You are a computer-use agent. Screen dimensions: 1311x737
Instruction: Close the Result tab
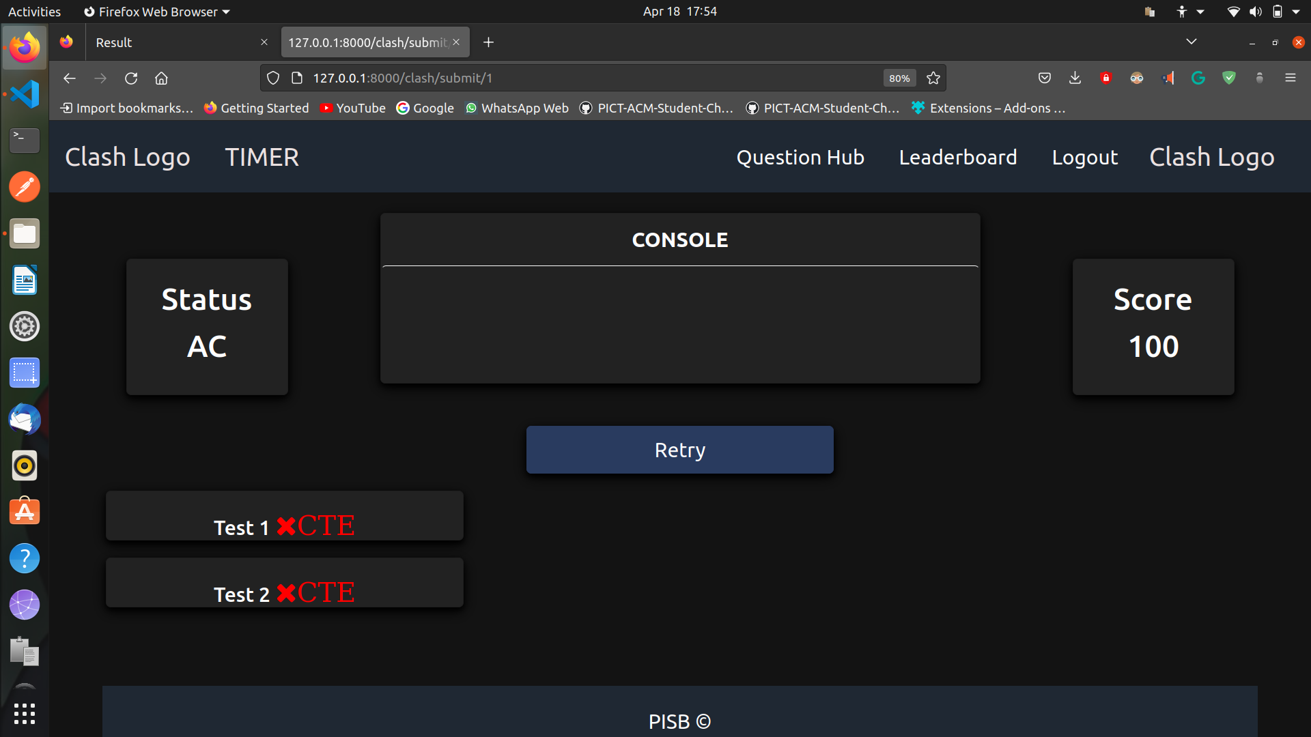(264, 42)
